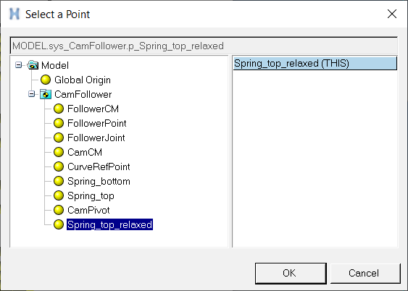
Task: Close the Select a Point dialog
Action: click(392, 14)
